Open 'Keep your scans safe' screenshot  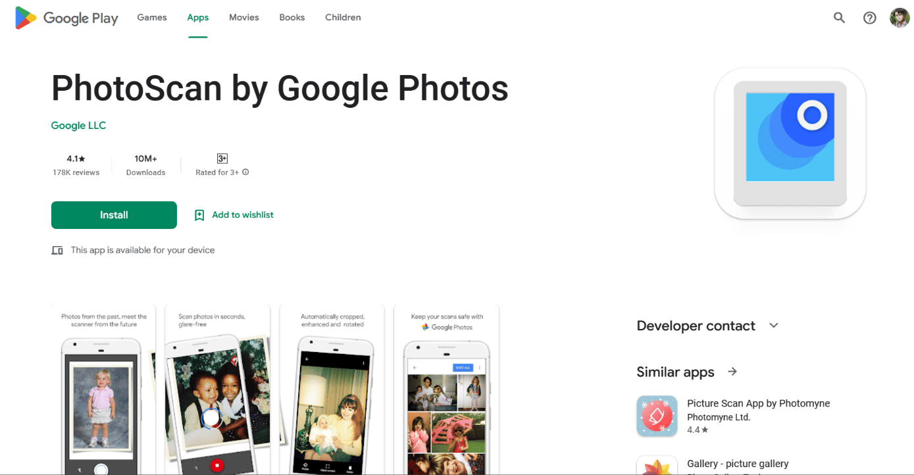[x=447, y=389]
